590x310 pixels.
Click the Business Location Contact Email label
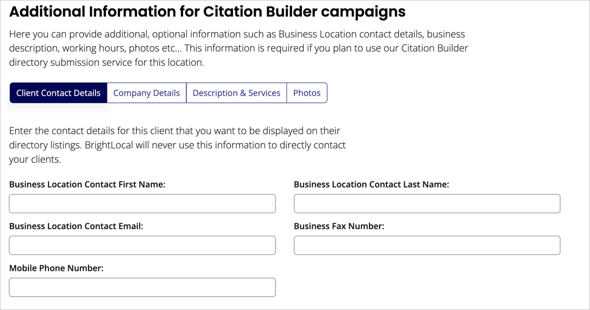point(76,226)
